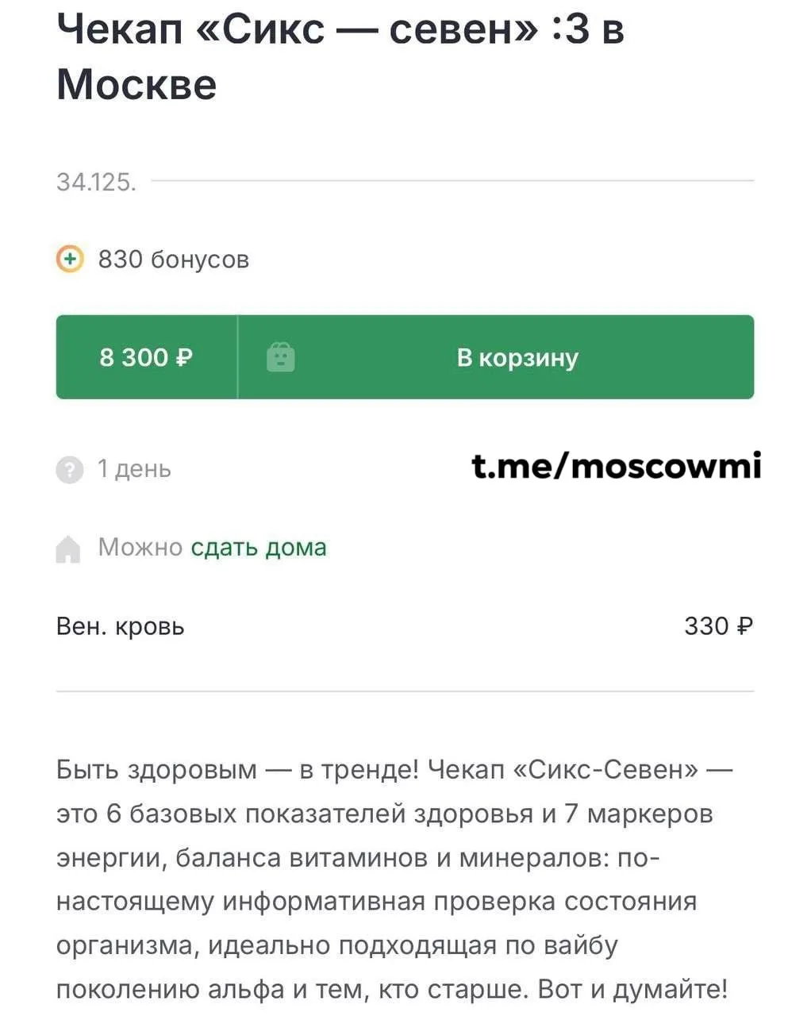The width and height of the screenshot is (811, 1016).
Task: Click the t.me/moscowmi watermark link
Action: [x=617, y=465]
